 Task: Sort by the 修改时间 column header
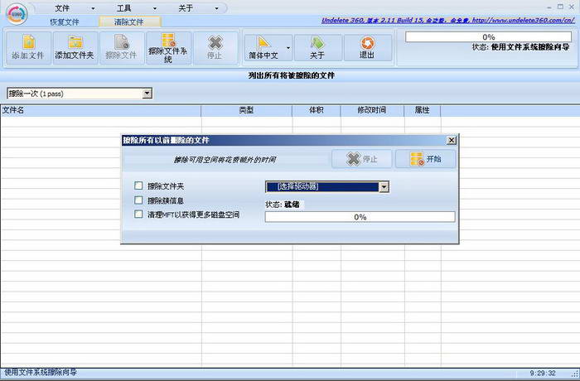372,110
